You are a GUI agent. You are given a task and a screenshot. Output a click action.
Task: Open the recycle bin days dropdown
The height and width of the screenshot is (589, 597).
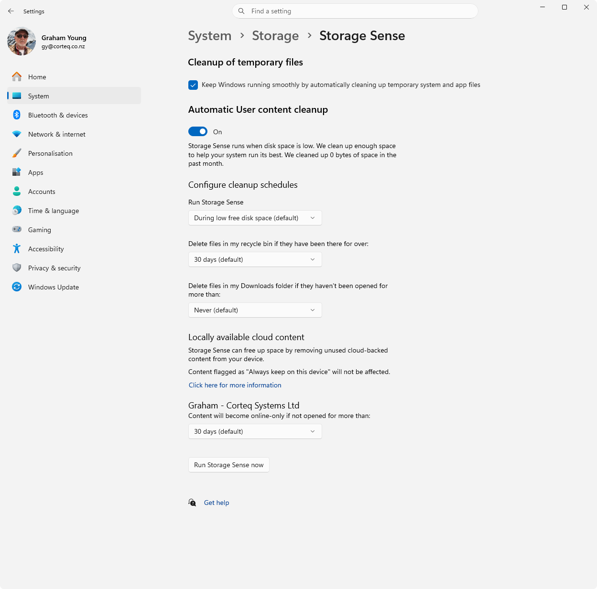255,259
